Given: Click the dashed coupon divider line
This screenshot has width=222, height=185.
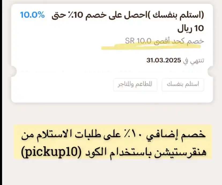Looking at the screenshot, I should pyautogui.click(x=112, y=71).
